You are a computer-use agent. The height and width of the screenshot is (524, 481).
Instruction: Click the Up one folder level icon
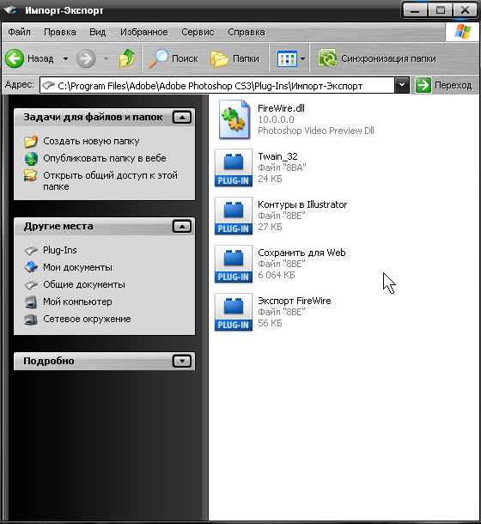pos(127,58)
